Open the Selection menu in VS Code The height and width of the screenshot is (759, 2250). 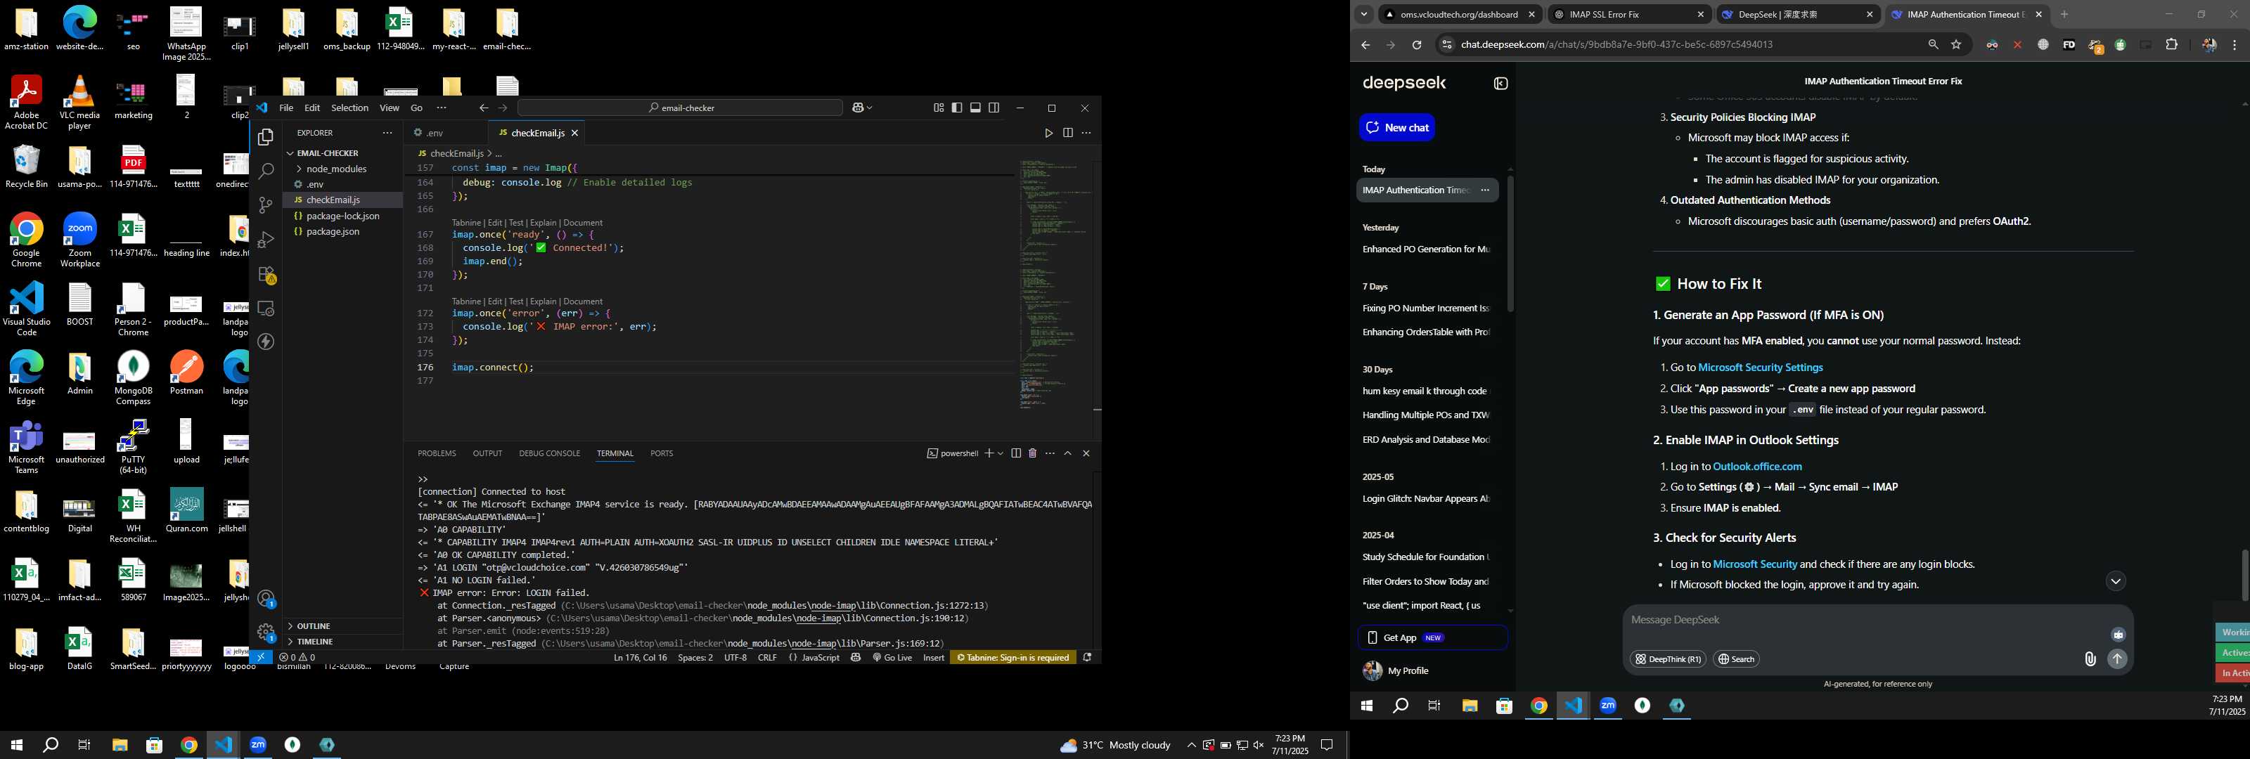[349, 108]
